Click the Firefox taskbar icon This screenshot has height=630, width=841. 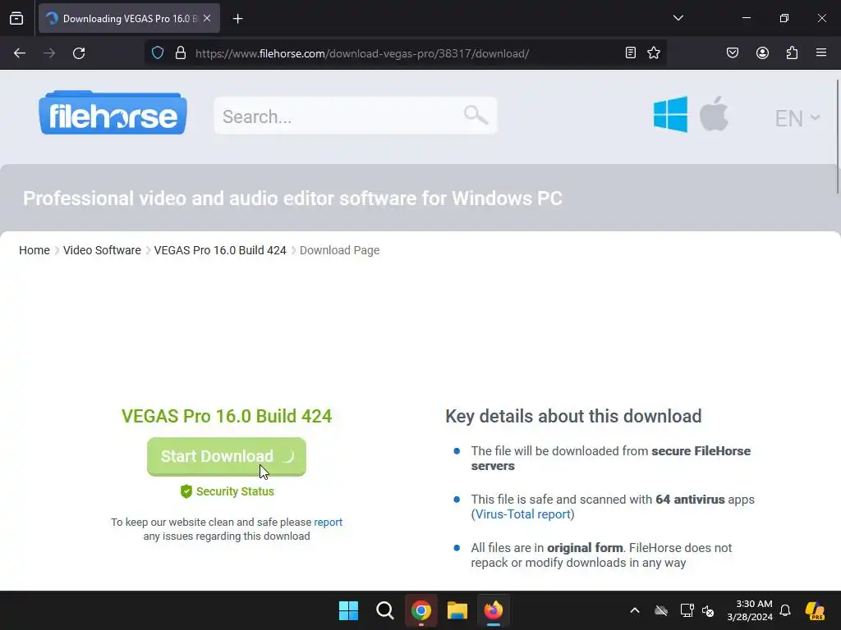[494, 610]
